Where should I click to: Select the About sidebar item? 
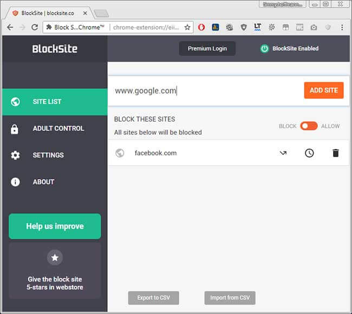click(x=55, y=182)
